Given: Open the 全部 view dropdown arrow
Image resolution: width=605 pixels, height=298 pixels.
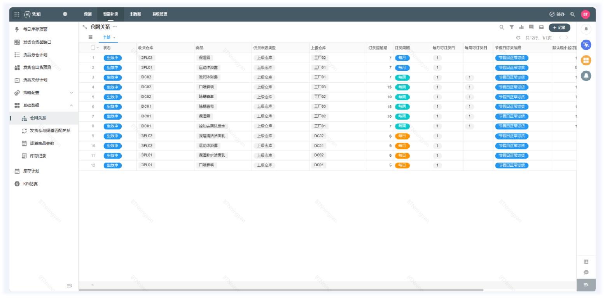Looking at the screenshot, I should 114,38.
